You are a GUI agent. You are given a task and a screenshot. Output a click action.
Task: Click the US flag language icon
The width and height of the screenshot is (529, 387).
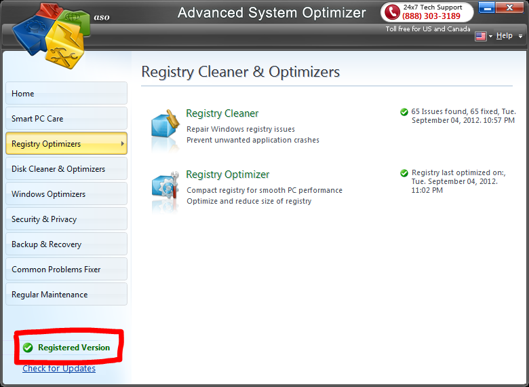tap(480, 36)
